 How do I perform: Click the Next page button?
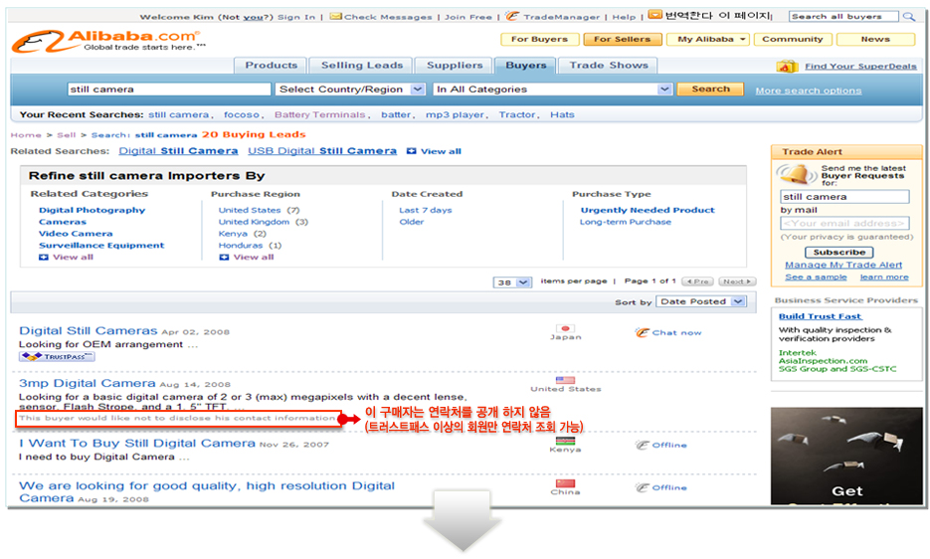pyautogui.click(x=737, y=281)
